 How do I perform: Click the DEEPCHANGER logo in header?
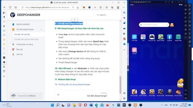[x=25, y=15]
